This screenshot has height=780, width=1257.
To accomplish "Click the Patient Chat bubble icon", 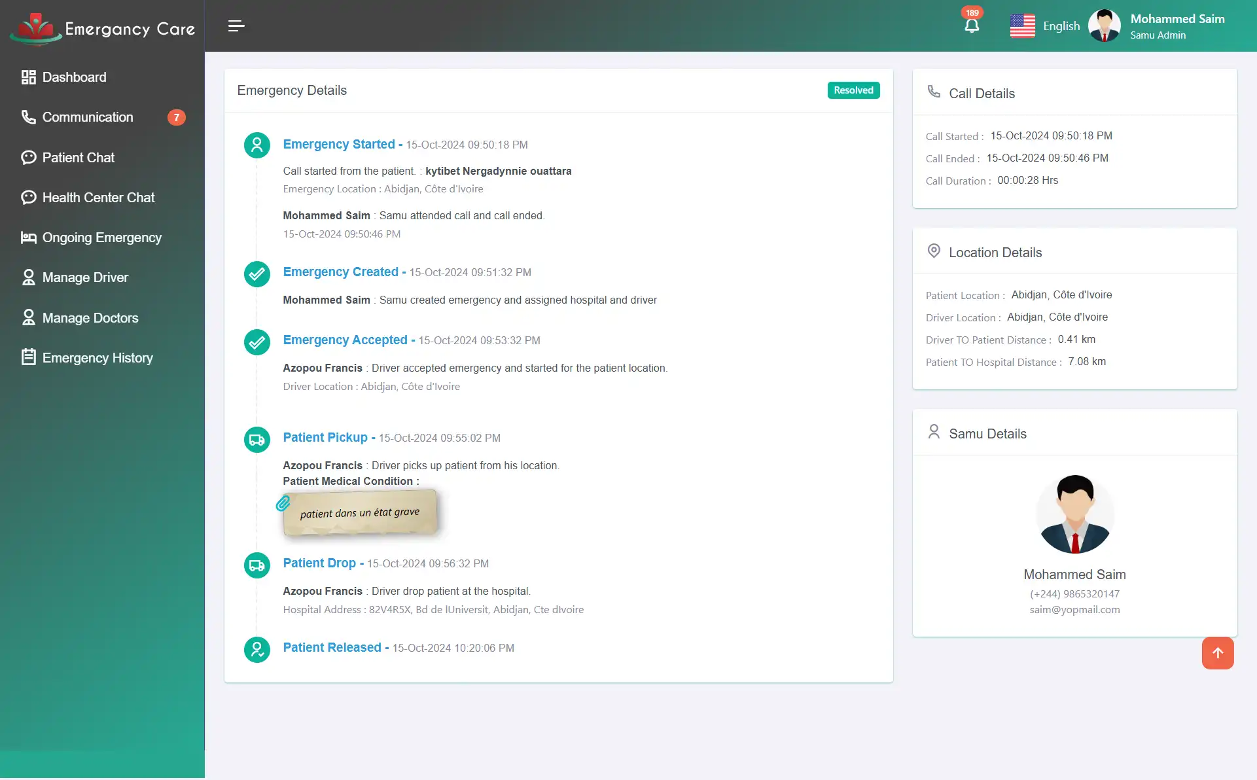I will click(x=28, y=158).
